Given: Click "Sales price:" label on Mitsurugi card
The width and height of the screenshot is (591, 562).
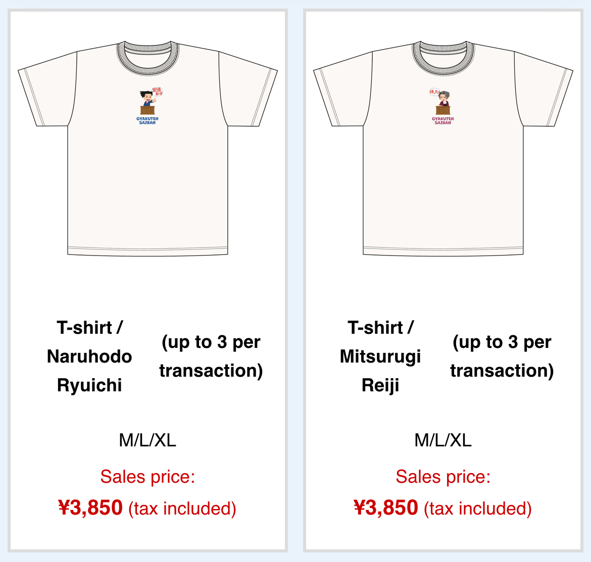Looking at the screenshot, I should pyautogui.click(x=443, y=477).
